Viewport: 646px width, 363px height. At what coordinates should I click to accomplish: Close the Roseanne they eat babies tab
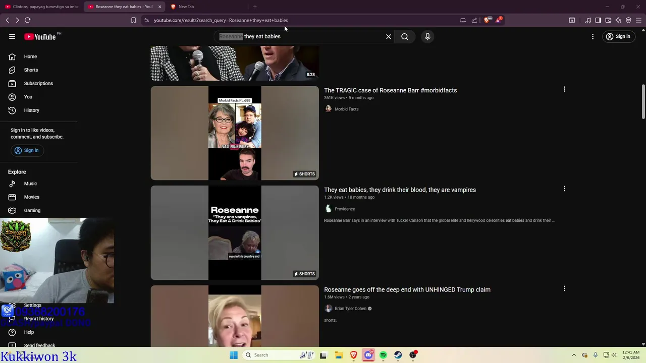159,7
